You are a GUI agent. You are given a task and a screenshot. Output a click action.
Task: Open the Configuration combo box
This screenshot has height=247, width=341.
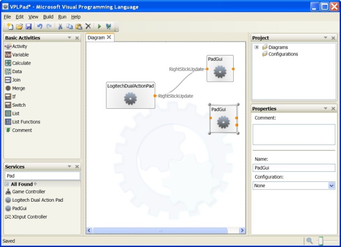[331, 186]
